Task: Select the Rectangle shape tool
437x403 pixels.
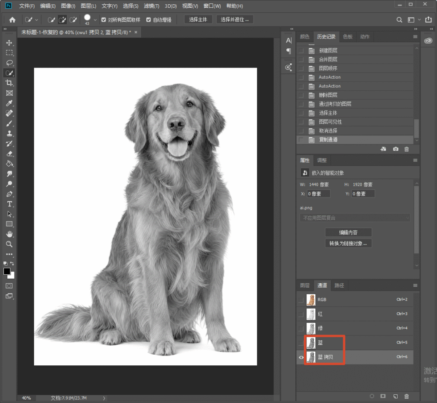Action: (x=9, y=224)
